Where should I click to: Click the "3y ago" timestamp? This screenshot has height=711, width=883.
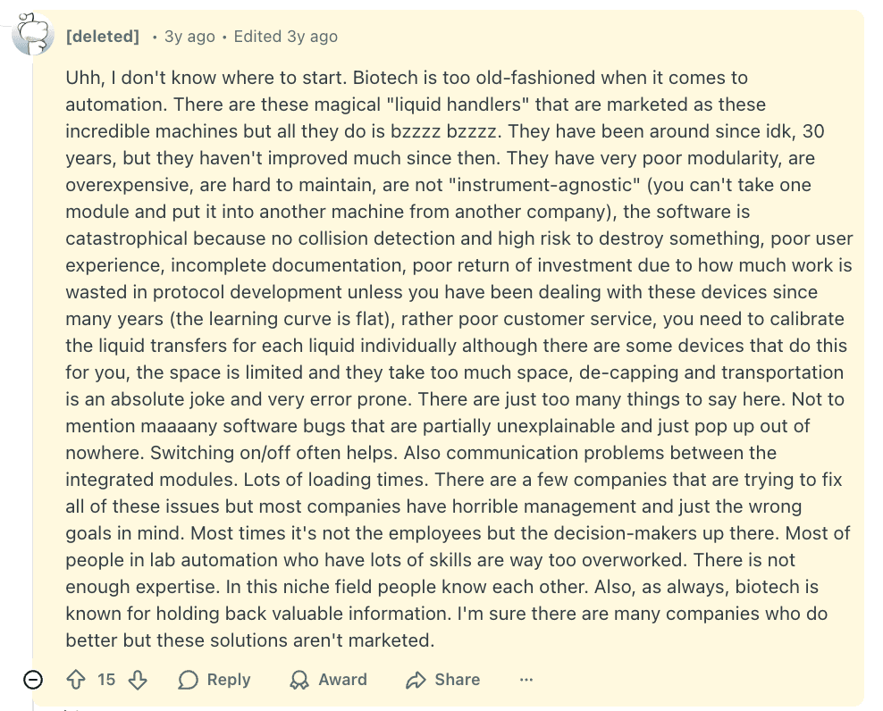pos(189,37)
